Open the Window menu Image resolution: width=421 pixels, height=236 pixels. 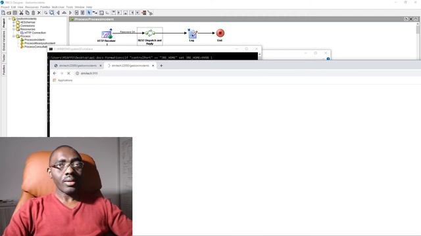click(x=80, y=7)
